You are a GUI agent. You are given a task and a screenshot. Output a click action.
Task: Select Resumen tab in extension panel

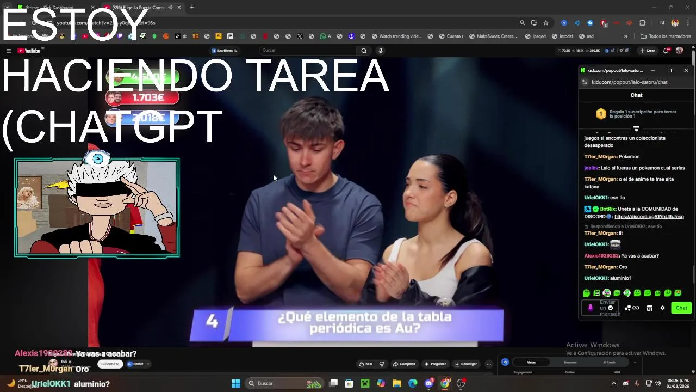point(570,362)
